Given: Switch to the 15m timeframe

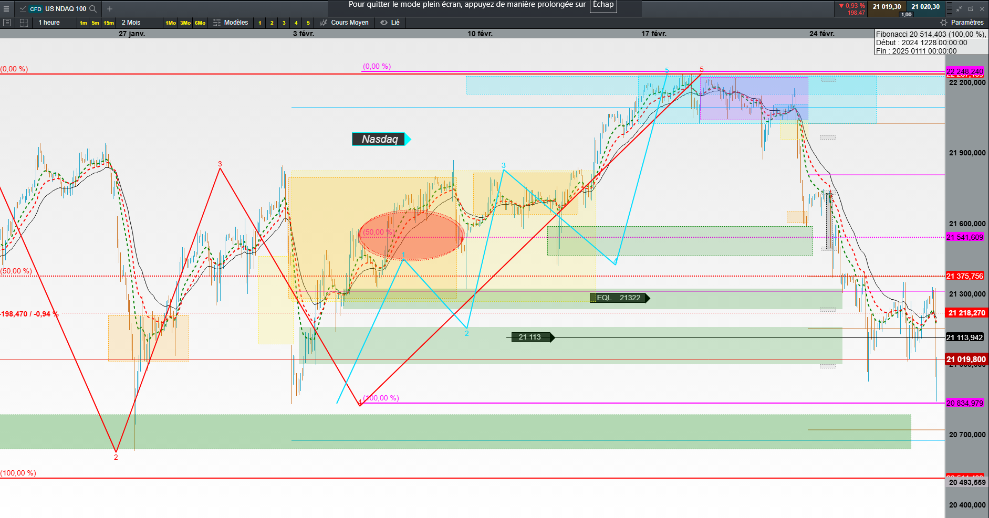Looking at the screenshot, I should click(109, 23).
